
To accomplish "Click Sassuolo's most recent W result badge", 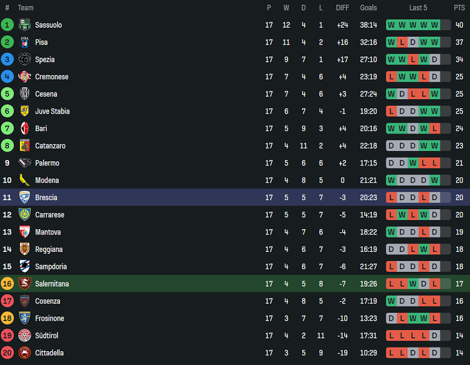I will [x=434, y=25].
